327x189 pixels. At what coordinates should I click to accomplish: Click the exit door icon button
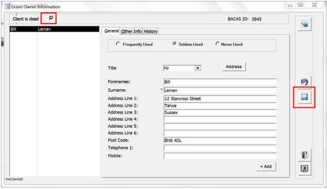304,155
